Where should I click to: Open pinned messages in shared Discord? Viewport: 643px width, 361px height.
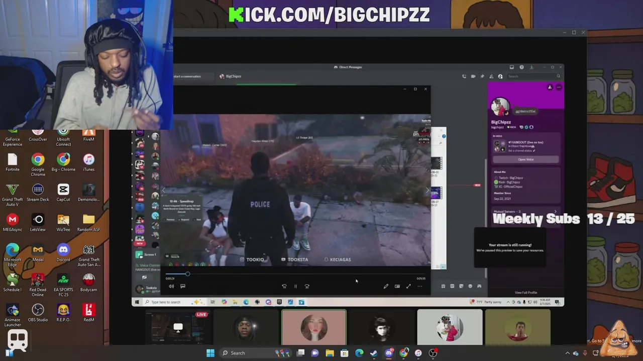tap(482, 76)
